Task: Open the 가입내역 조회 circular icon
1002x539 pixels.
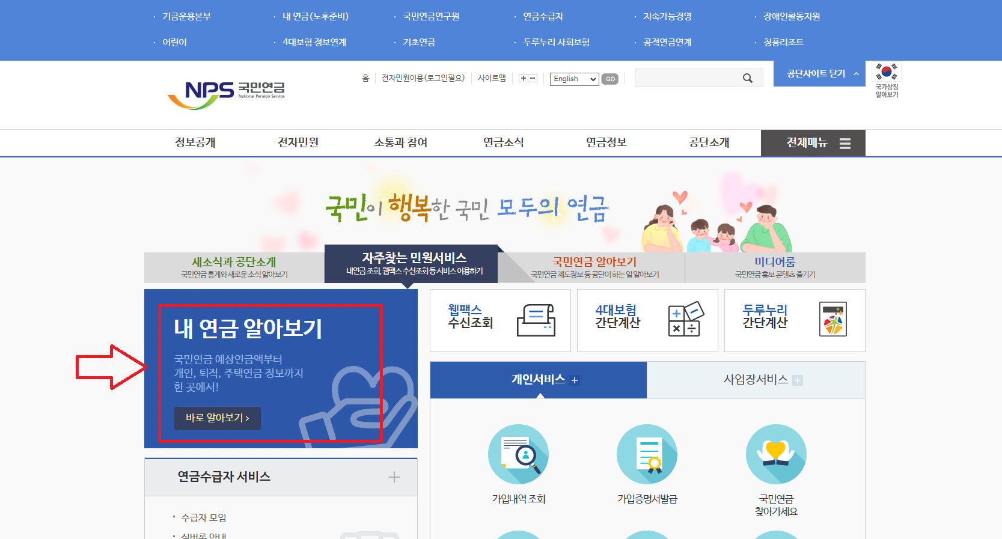Action: [518, 454]
